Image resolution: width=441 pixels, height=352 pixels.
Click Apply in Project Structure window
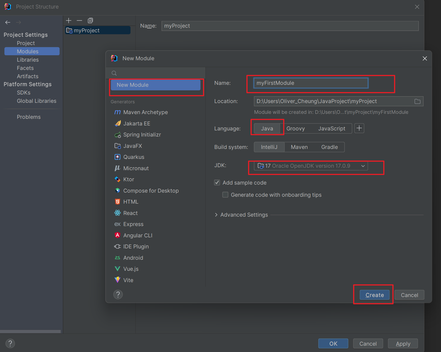pyautogui.click(x=403, y=343)
